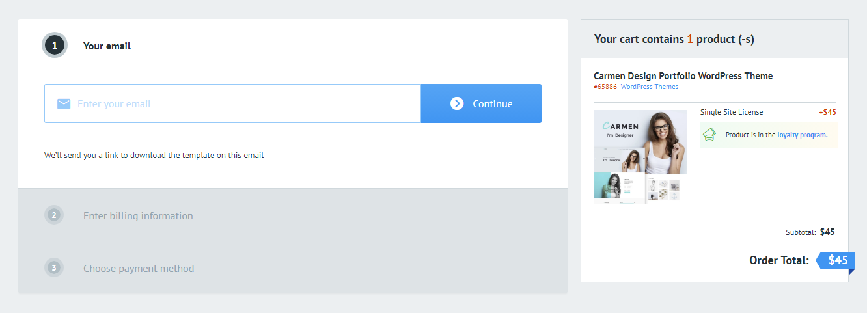The height and width of the screenshot is (313, 867).
Task: Click the green loyalty program icon
Action: coord(709,135)
